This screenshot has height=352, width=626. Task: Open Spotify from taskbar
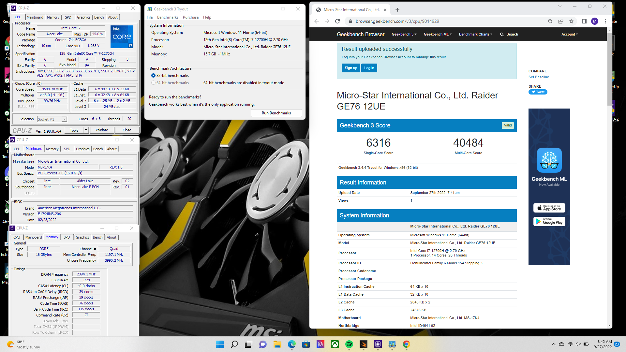click(349, 344)
